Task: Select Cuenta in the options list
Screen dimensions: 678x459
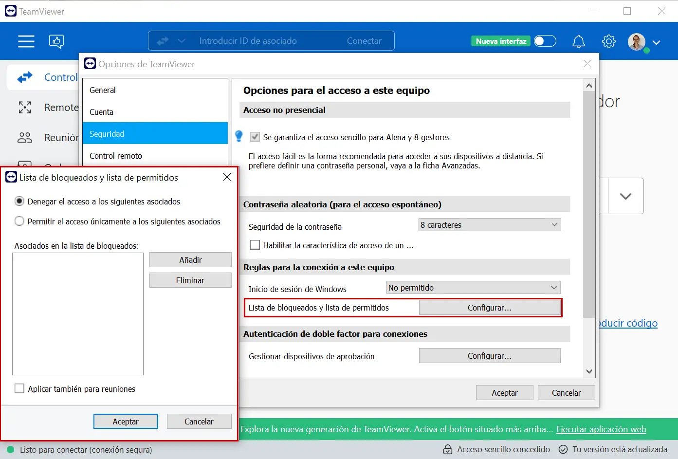Action: click(x=155, y=112)
